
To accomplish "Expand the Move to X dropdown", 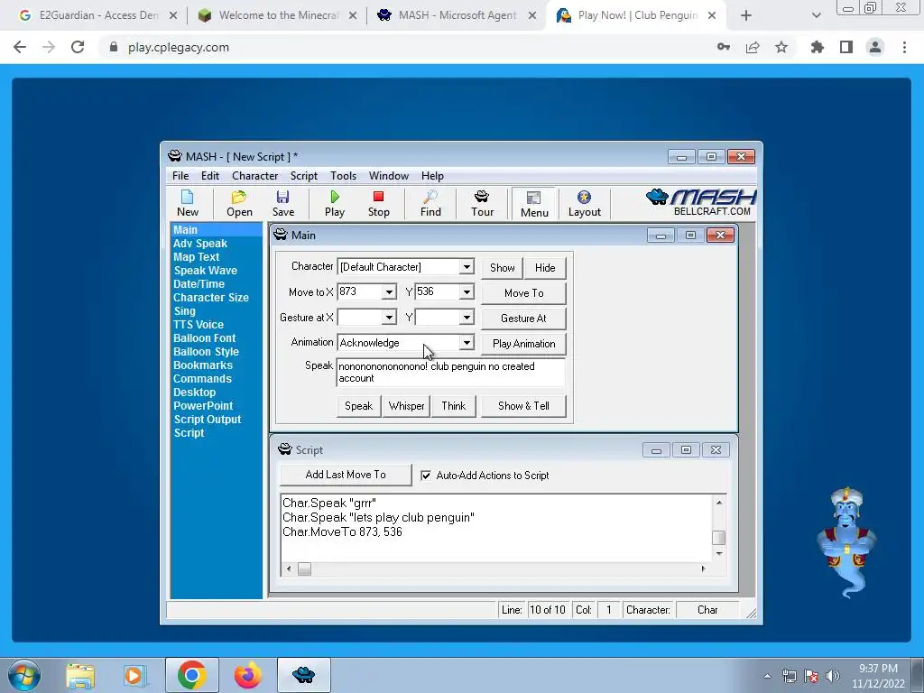I will (x=389, y=292).
